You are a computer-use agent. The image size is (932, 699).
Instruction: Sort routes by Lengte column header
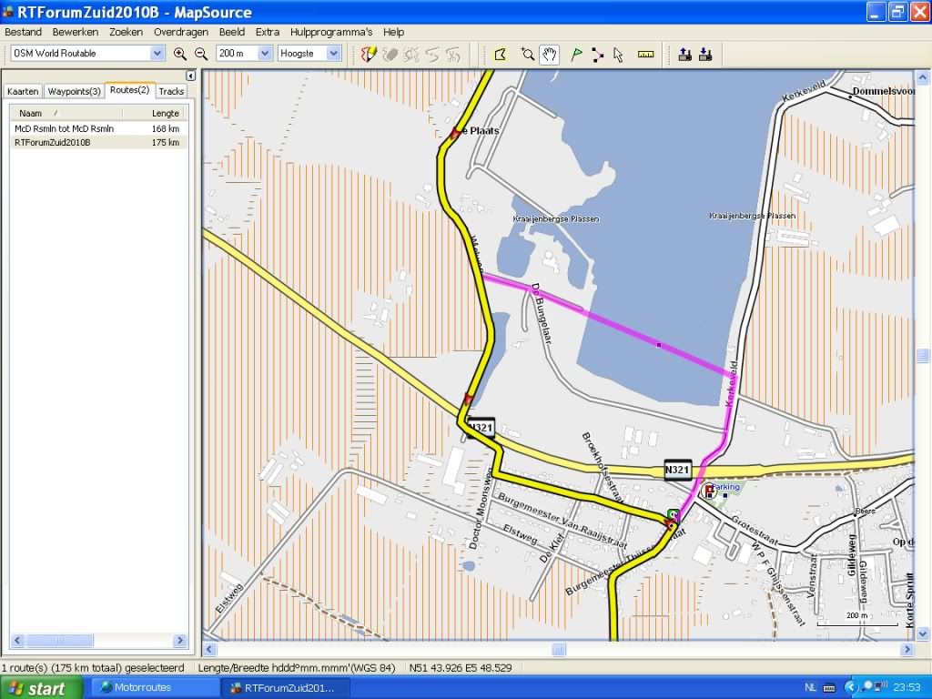[x=155, y=113]
